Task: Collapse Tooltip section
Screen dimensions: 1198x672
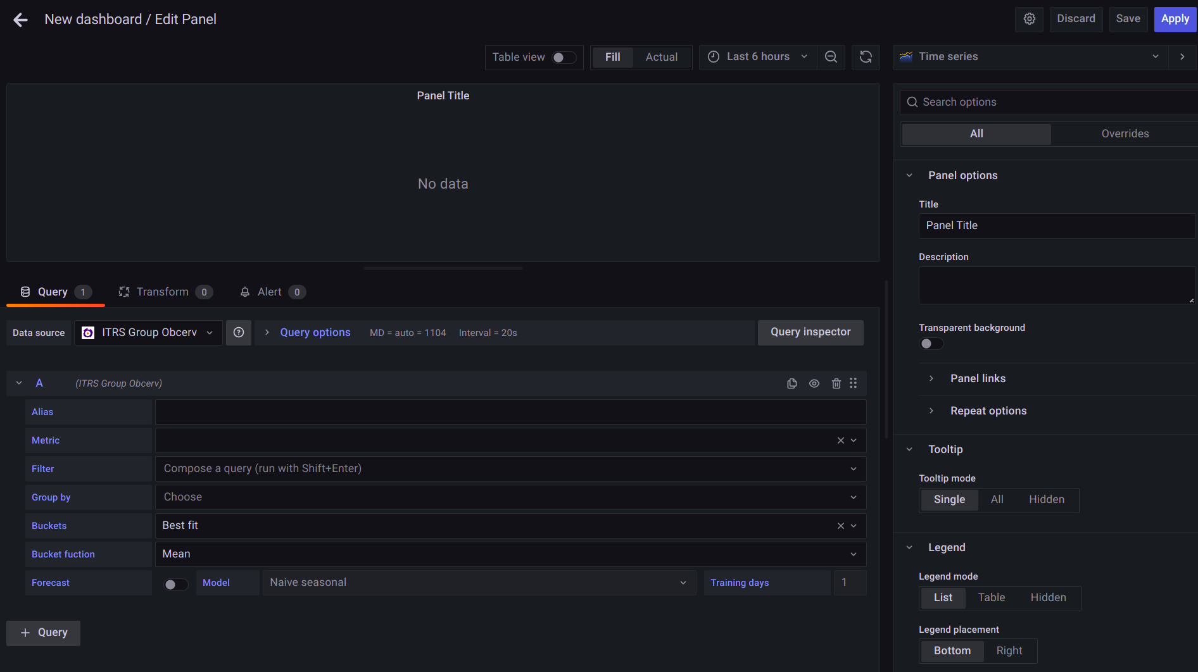Action: [945, 449]
